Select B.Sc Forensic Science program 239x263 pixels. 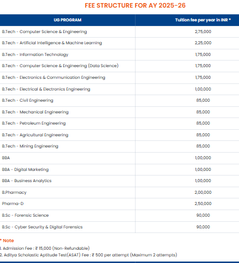tap(25, 215)
